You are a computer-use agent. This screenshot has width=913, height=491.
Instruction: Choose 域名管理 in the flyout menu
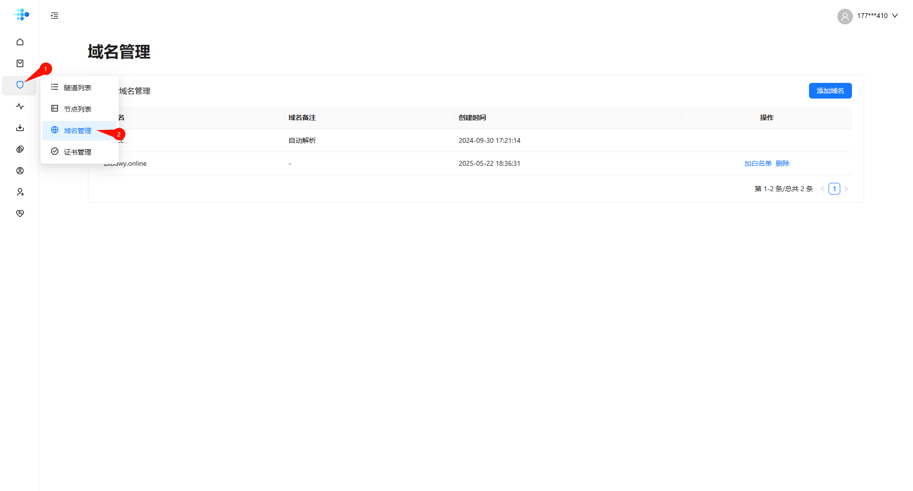(78, 131)
